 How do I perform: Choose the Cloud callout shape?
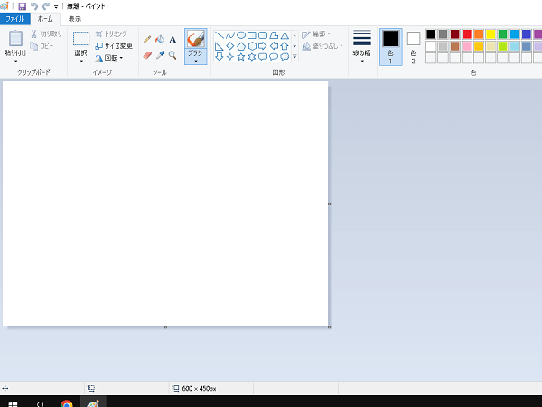pyautogui.click(x=285, y=57)
